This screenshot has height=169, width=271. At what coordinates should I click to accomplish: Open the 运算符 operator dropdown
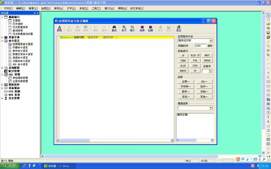[210, 71]
